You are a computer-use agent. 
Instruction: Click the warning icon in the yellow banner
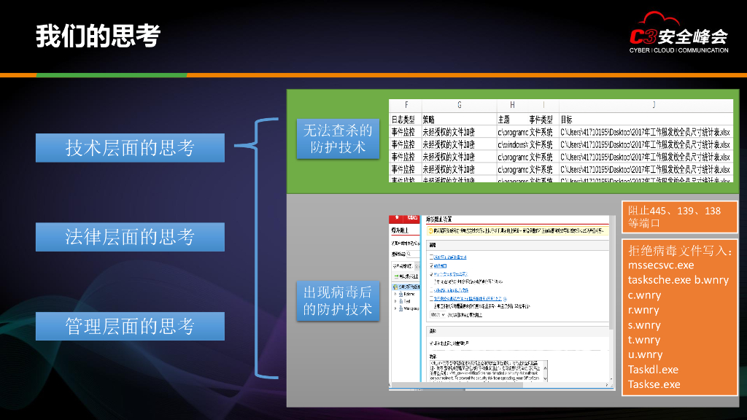(x=430, y=230)
